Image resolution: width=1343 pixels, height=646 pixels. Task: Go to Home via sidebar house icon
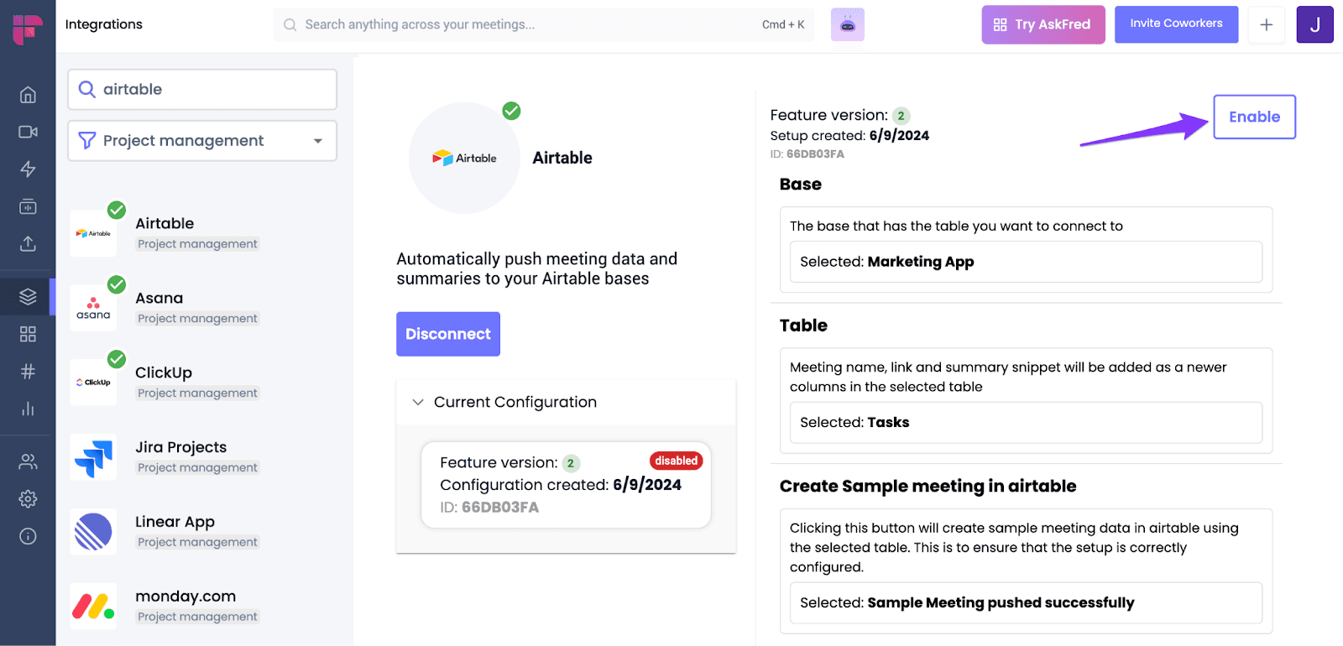28,95
